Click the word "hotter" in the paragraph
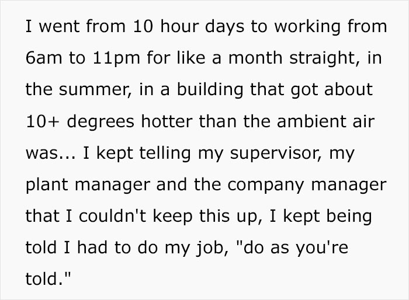 pyautogui.click(x=167, y=121)
